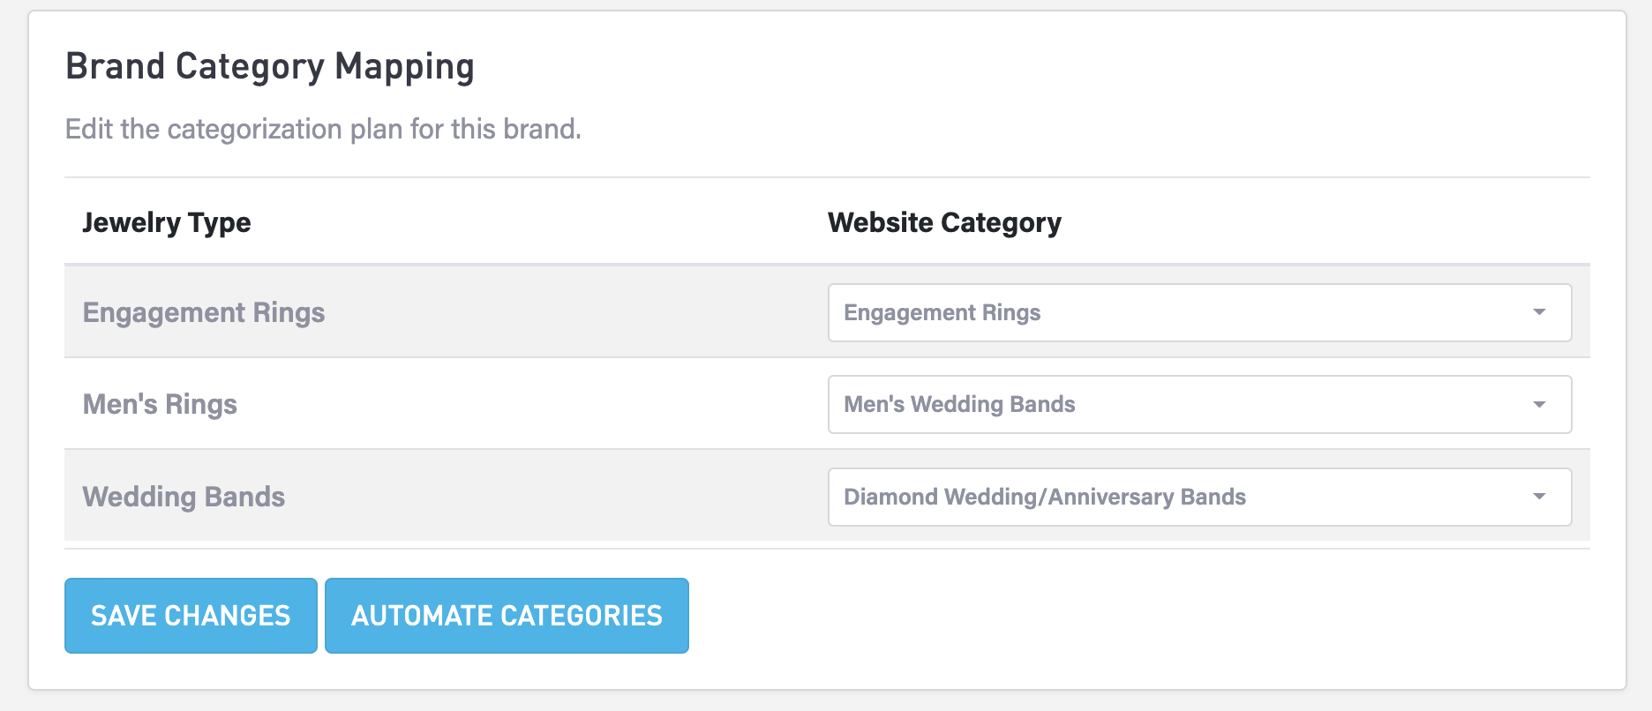Click the 'Engagement Rings' selected value in dropdown
1652x711 pixels.
(942, 312)
